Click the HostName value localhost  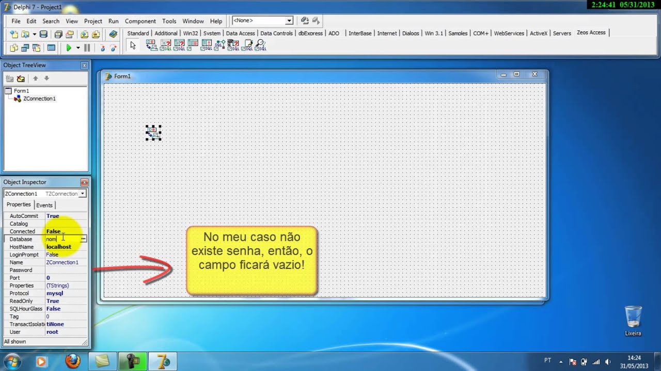(58, 247)
